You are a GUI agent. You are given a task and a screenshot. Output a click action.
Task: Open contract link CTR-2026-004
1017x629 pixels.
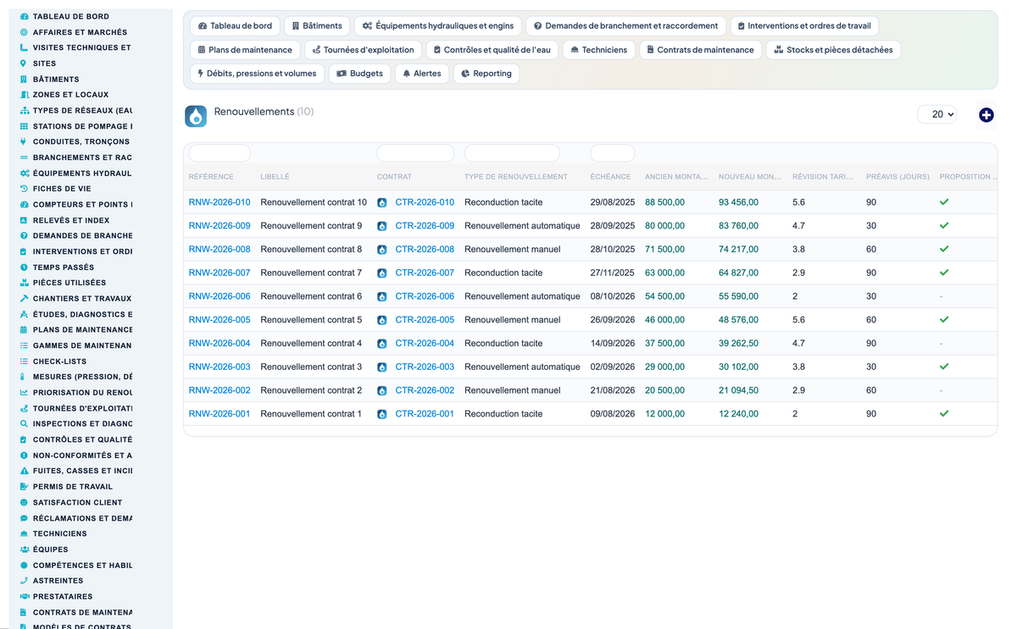[x=425, y=344]
